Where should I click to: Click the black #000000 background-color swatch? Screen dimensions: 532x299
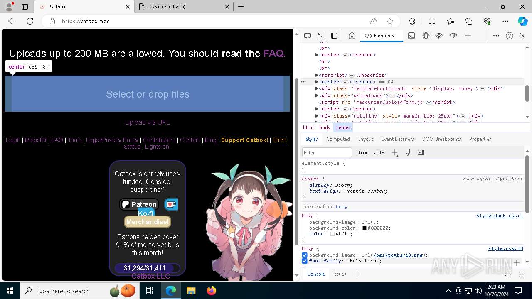coord(365,228)
